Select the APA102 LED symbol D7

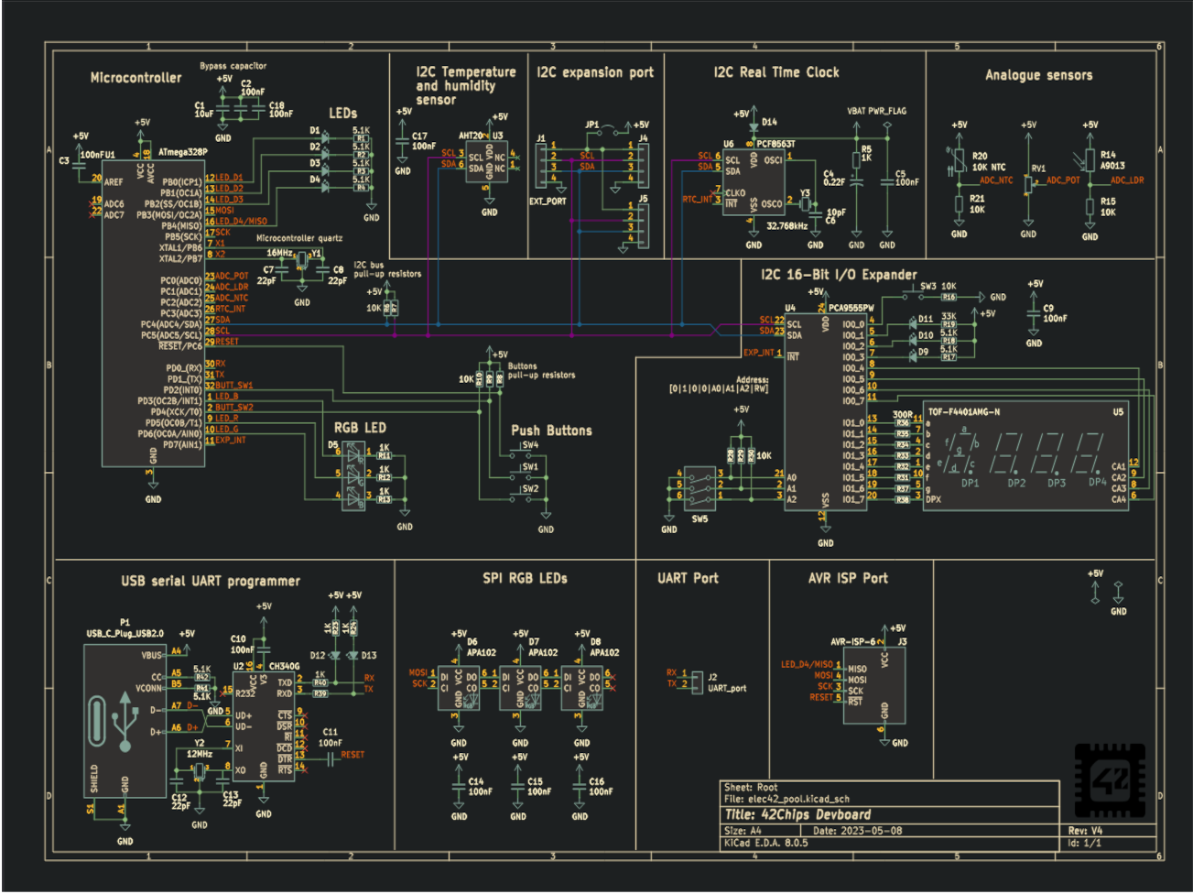[520, 688]
